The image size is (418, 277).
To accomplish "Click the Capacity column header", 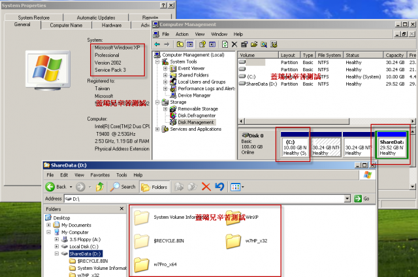I will coord(394,55).
